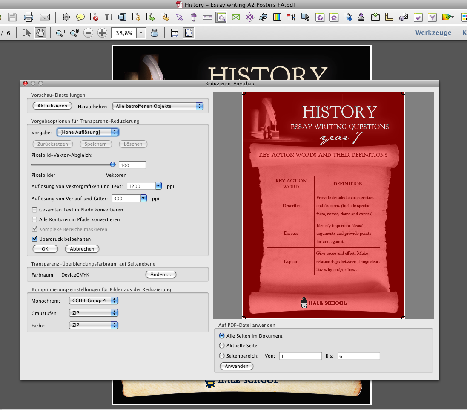
Task: Click the print preview icon with magnifier
Action: pos(263,17)
